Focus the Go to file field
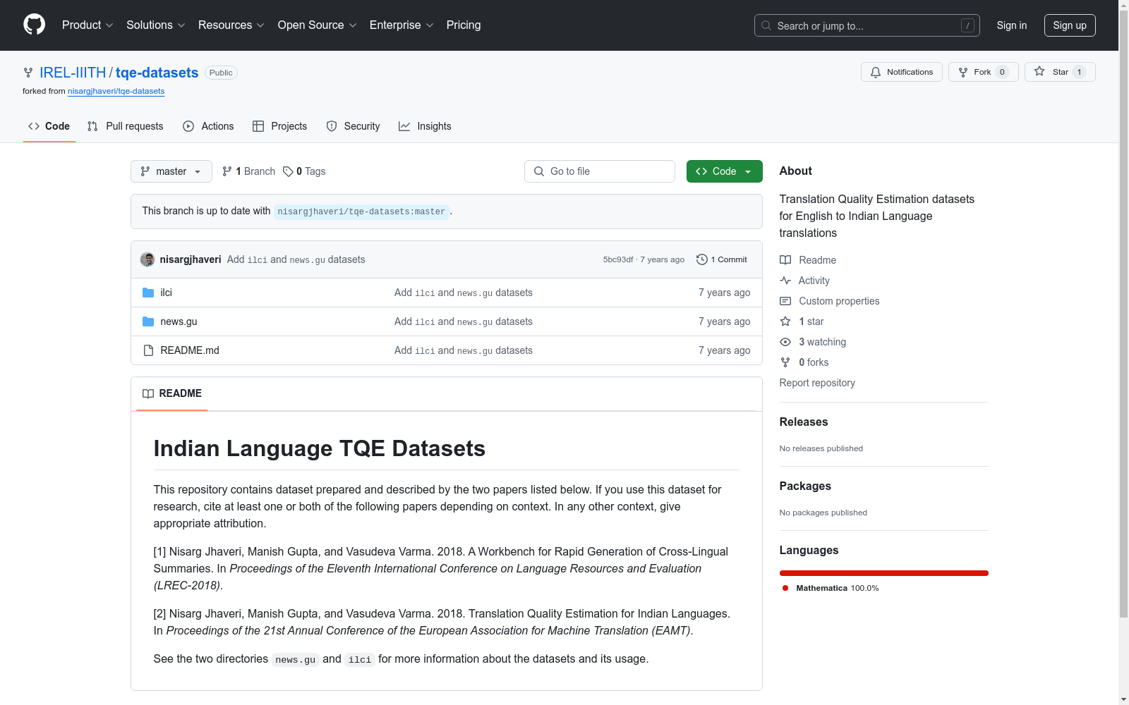The image size is (1129, 705). (x=600, y=171)
